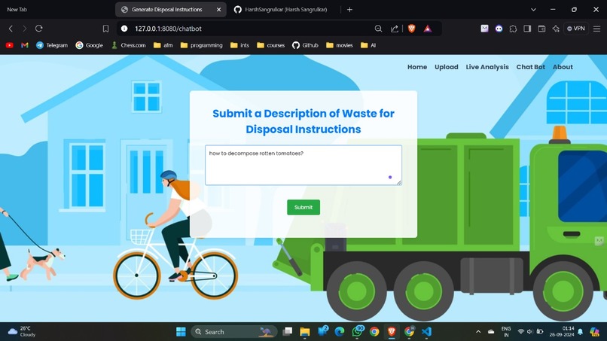Open the Telegram bookmark
Screen dimensions: 607x341
(52, 45)
